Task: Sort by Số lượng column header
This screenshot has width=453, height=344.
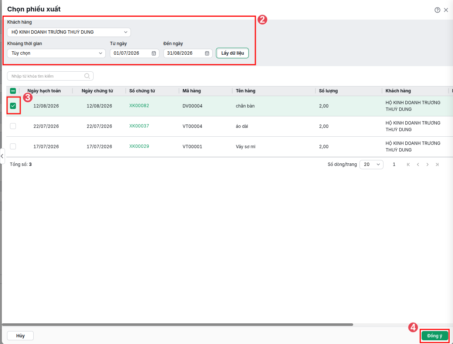Action: click(328, 91)
